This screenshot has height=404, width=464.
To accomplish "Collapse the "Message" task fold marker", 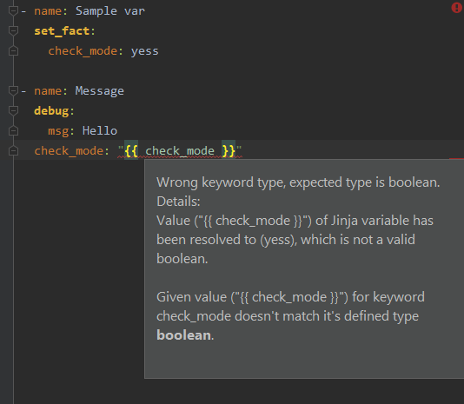I will tap(13, 91).
